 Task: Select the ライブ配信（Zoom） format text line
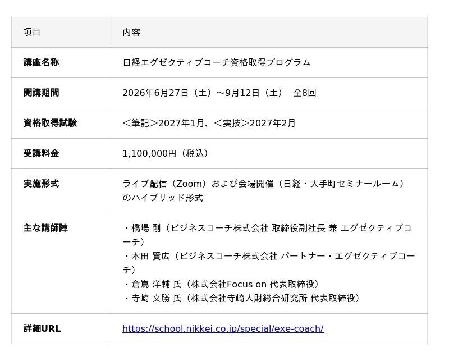[x=264, y=184]
